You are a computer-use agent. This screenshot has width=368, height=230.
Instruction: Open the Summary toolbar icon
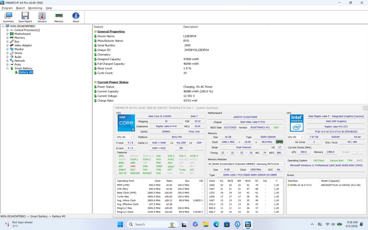pyautogui.click(x=8, y=17)
